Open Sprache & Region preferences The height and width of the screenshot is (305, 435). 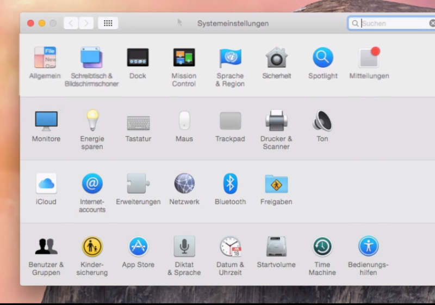(x=230, y=58)
